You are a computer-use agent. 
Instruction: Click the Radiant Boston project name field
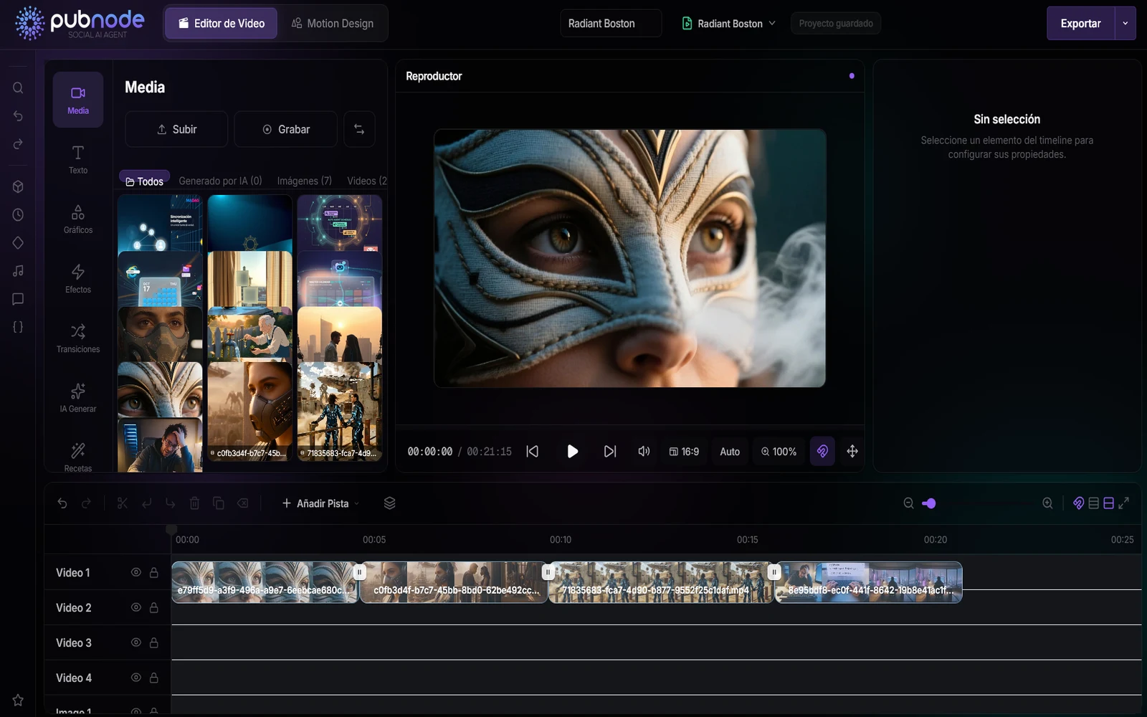pyautogui.click(x=611, y=24)
